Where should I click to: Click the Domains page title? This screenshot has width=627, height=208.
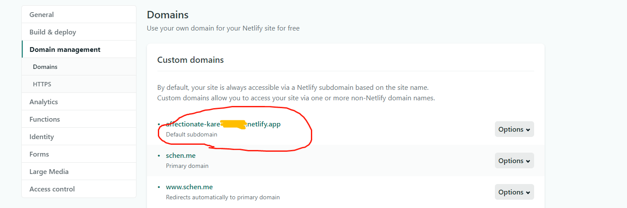tap(168, 15)
